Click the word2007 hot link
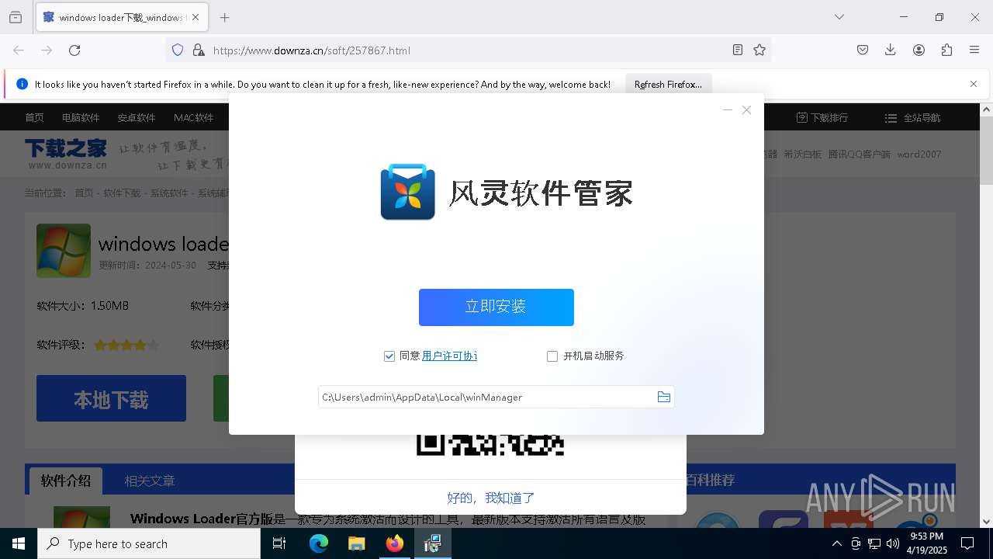Image resolution: width=993 pixels, height=559 pixels. tap(919, 155)
